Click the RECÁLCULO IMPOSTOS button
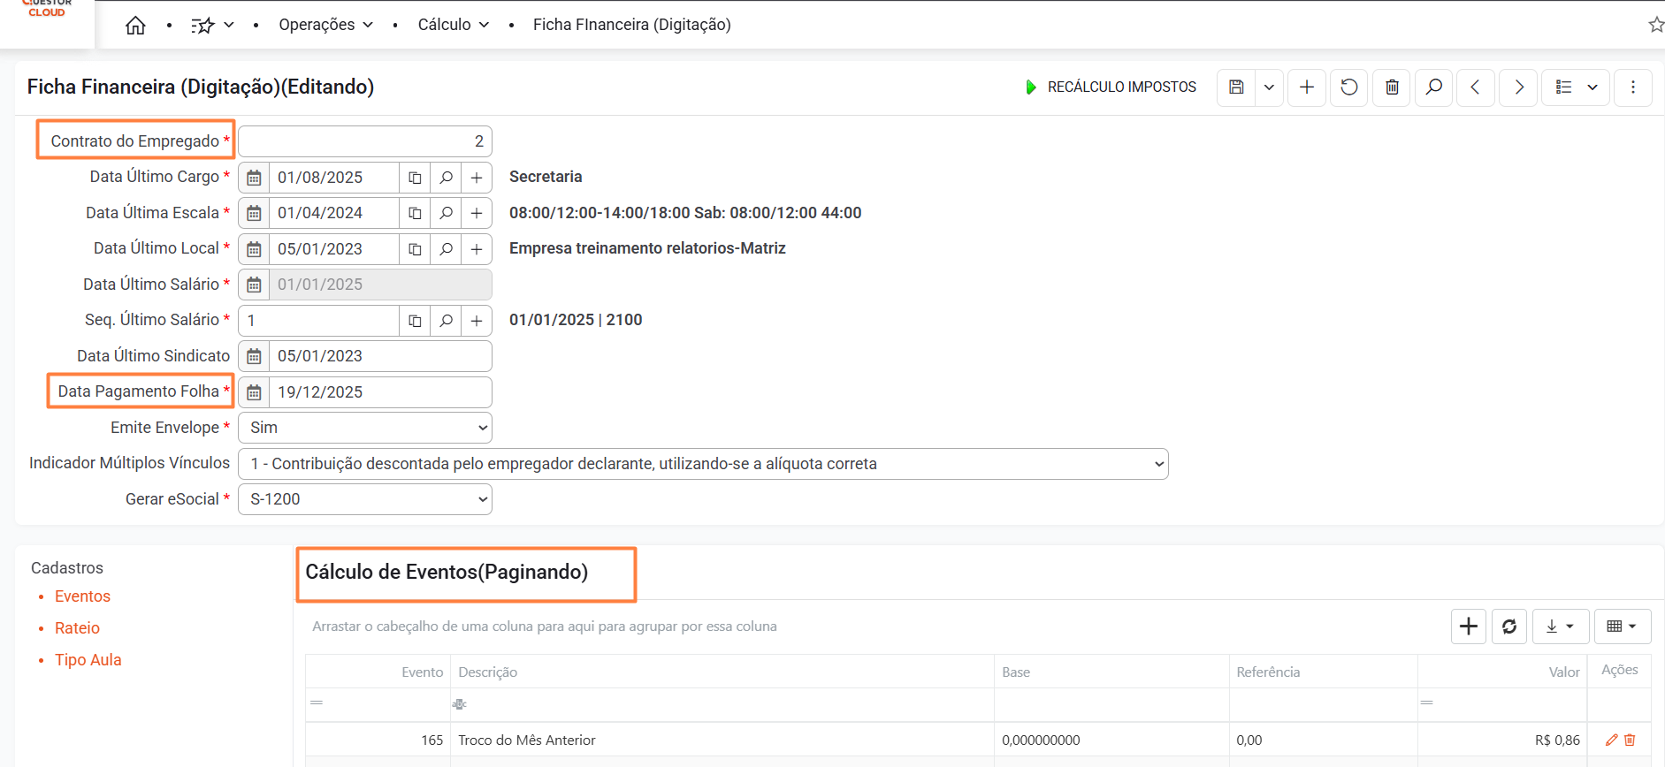 [1111, 87]
